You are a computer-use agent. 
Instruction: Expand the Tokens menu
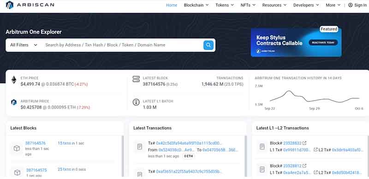[x=225, y=5]
